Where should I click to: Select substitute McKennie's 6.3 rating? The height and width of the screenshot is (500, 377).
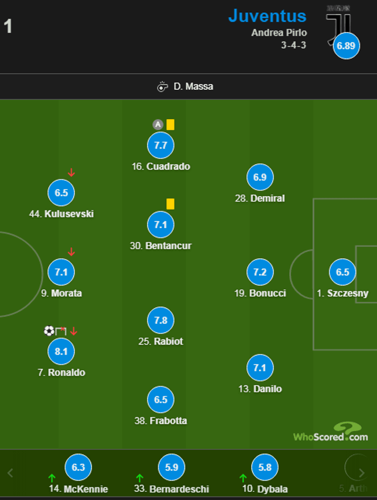click(78, 467)
